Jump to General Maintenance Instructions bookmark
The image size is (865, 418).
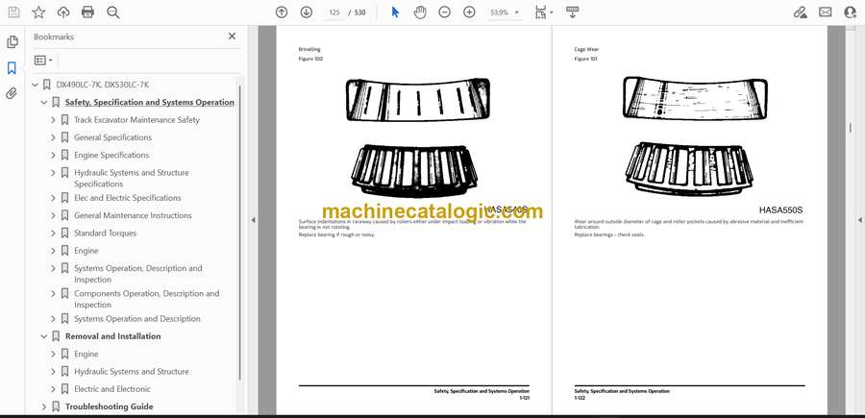[133, 215]
